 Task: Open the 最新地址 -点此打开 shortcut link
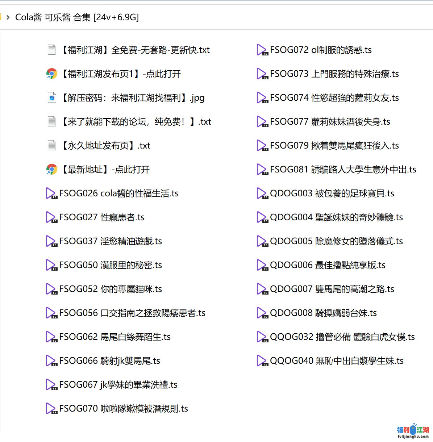[104, 169]
